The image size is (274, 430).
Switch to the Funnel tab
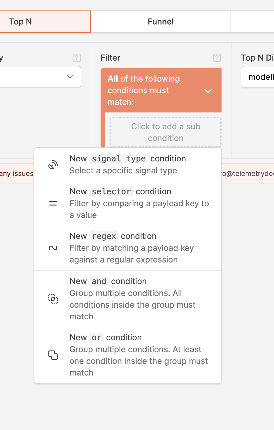161,21
